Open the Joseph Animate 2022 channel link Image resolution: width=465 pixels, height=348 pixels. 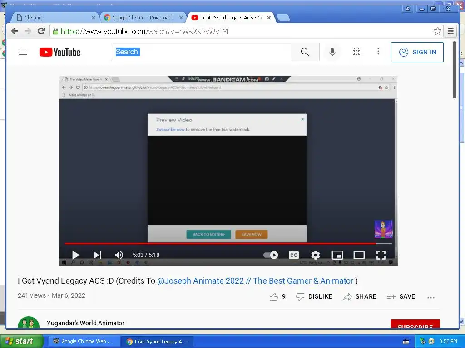(x=255, y=281)
